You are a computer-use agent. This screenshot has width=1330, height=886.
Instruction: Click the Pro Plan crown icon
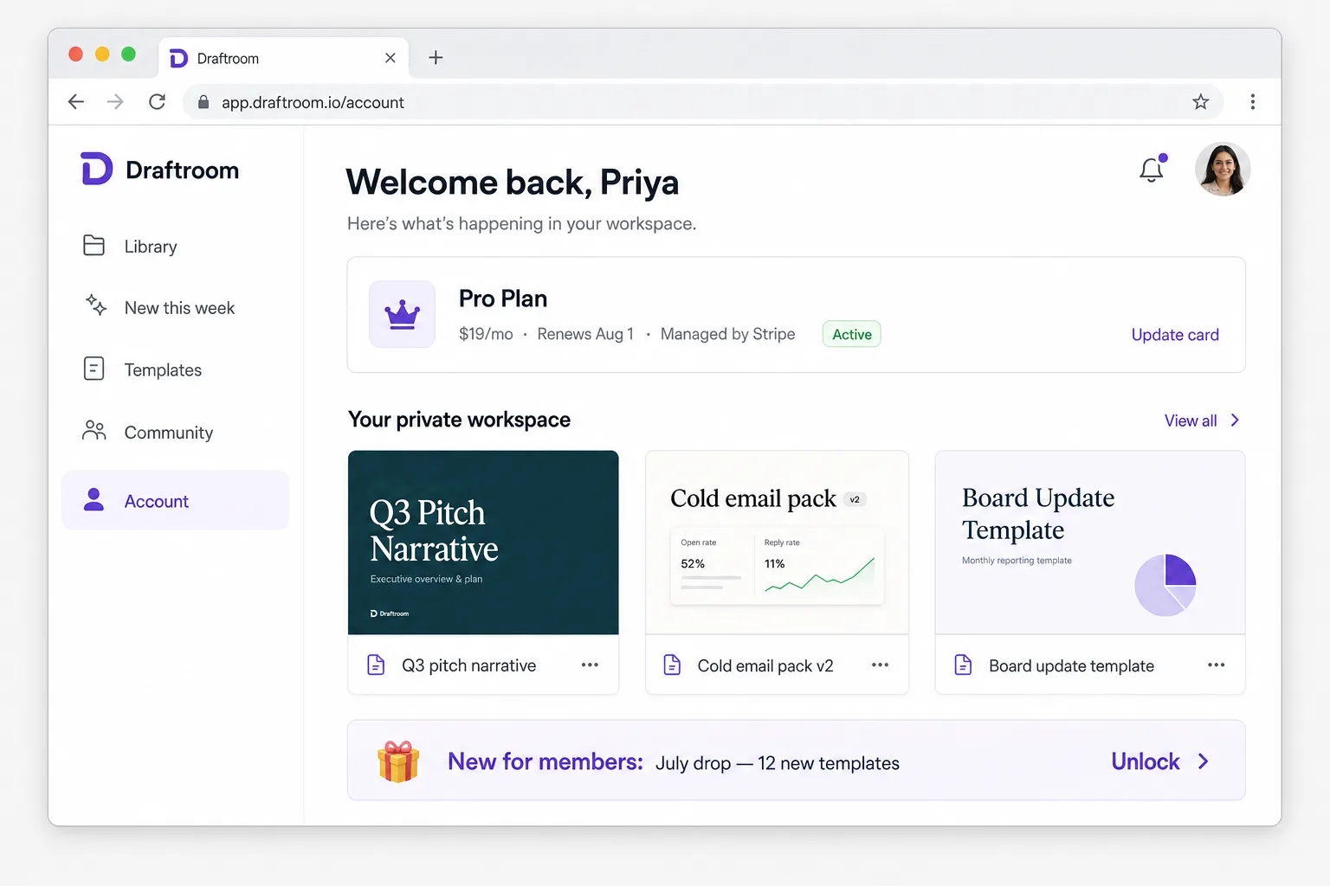pos(402,314)
